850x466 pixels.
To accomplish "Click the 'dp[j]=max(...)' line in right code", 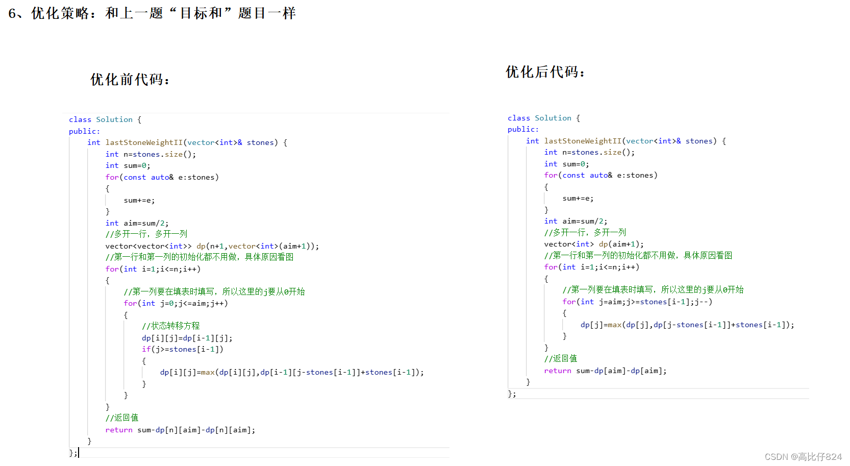I will click(x=687, y=325).
